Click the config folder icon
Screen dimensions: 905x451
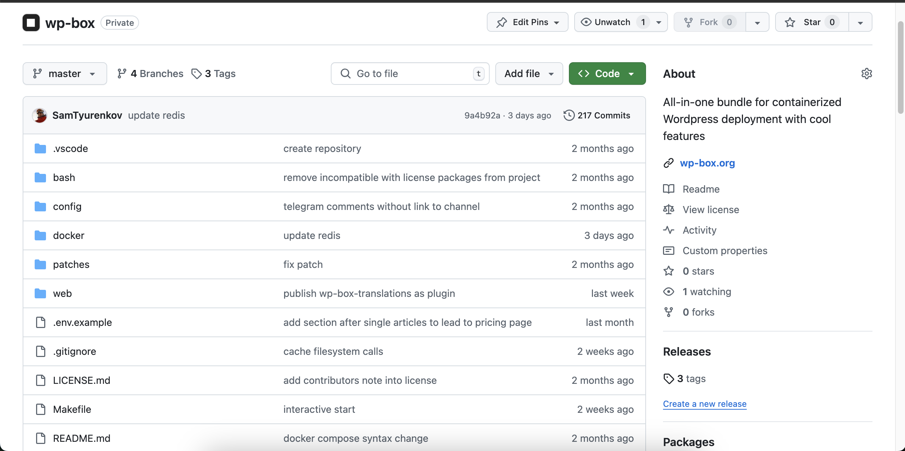pyautogui.click(x=40, y=206)
